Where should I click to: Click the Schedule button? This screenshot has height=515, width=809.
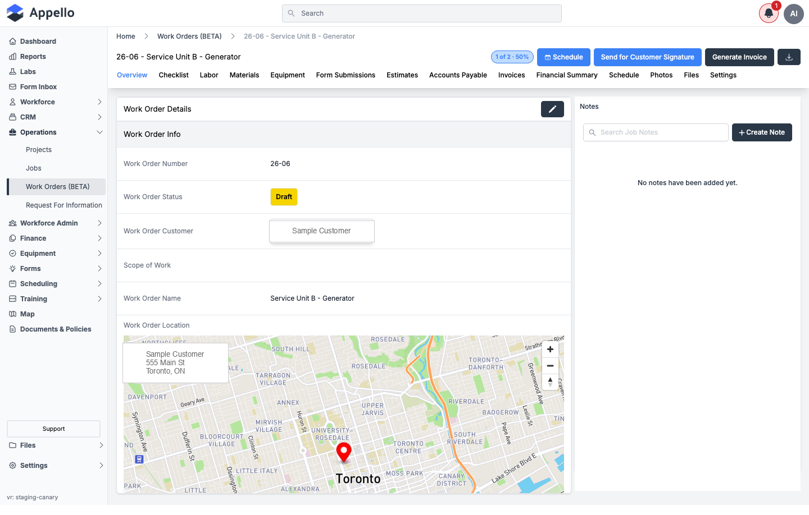(563, 57)
